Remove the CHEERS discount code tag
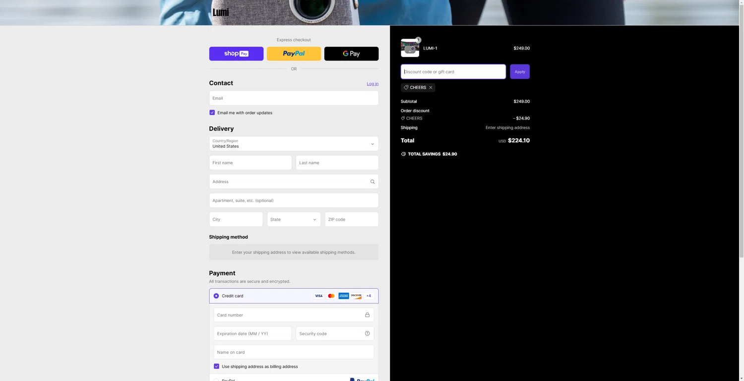This screenshot has width=744, height=381. coord(431,87)
